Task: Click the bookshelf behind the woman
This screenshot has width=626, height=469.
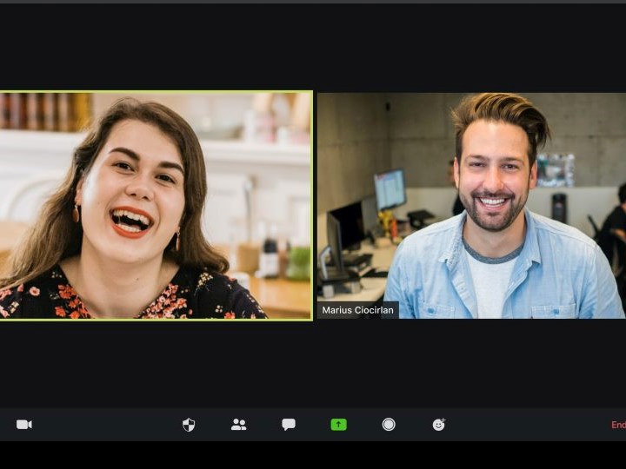Action: 43,111
